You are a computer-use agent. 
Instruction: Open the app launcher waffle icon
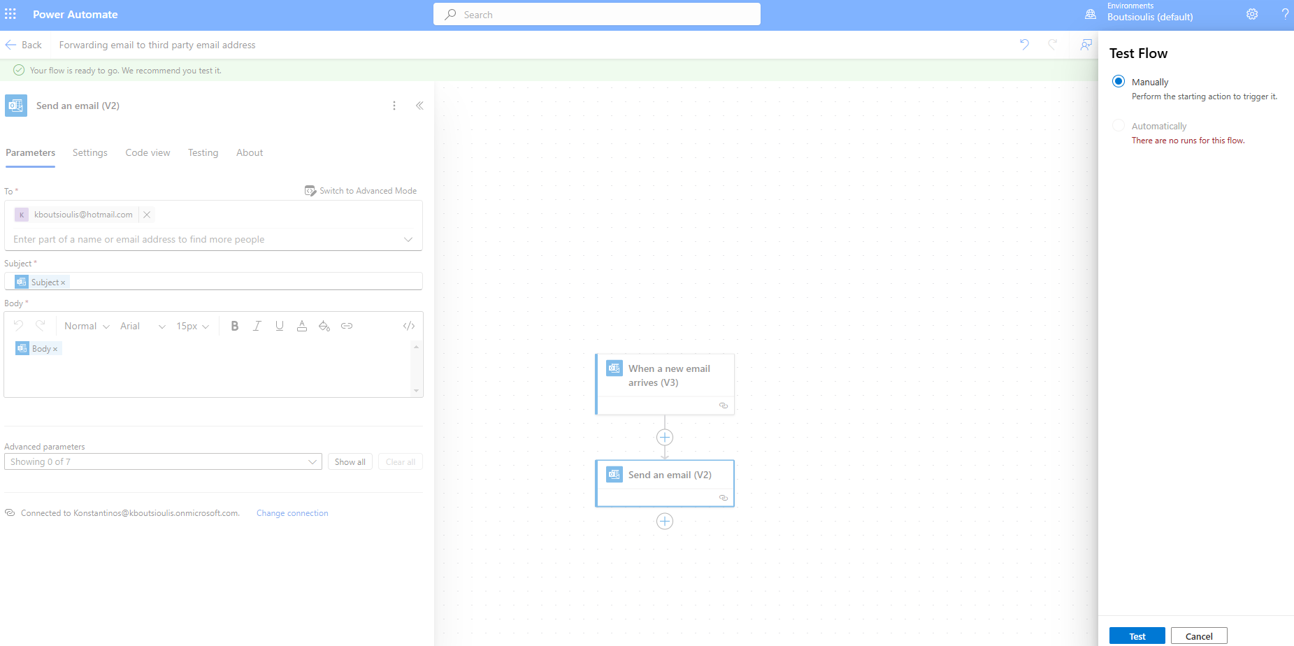point(10,14)
